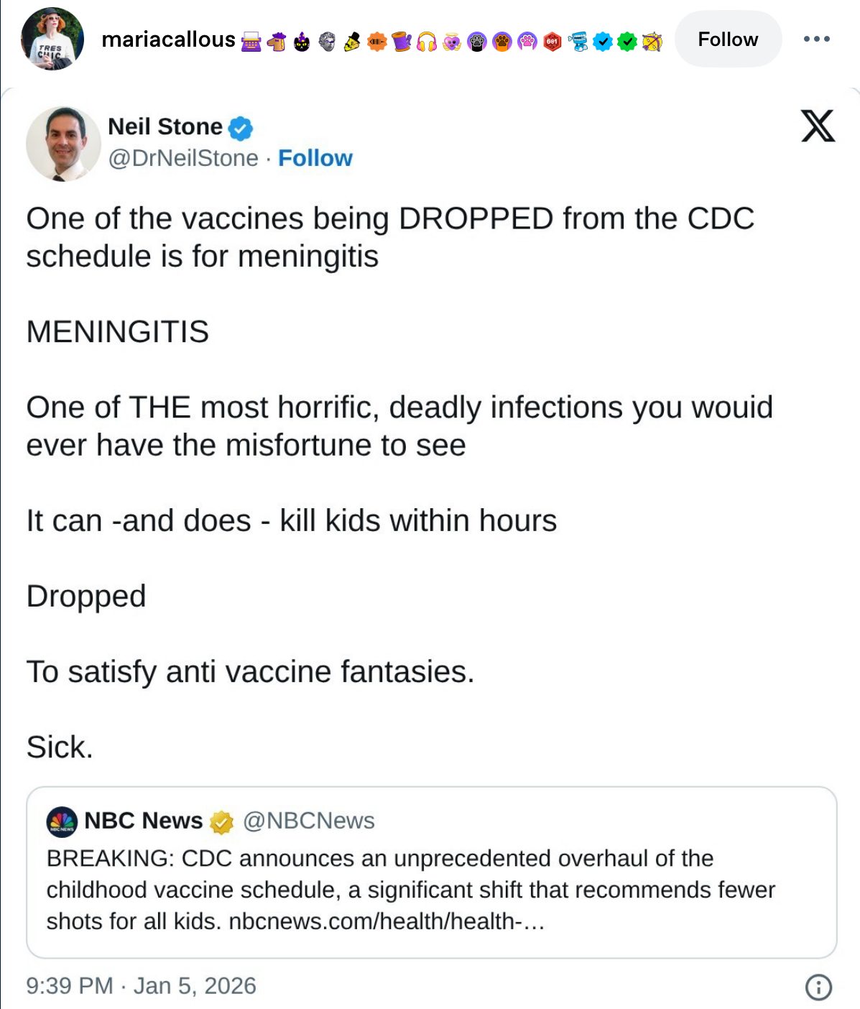
Task: Click the black cat wizard hat badge
Action: pyautogui.click(x=302, y=42)
